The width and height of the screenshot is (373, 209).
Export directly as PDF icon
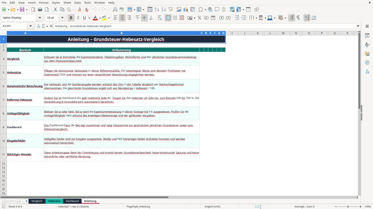33,10
